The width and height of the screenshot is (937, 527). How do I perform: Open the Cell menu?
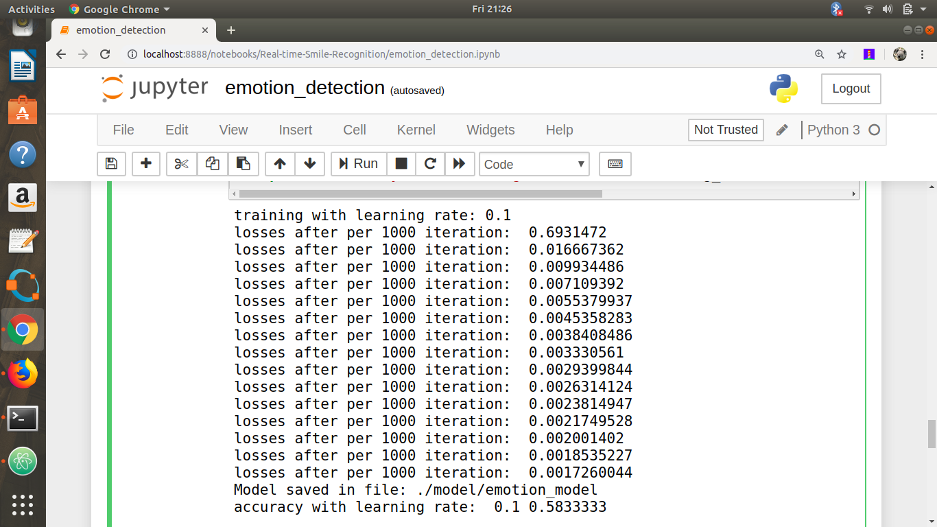pos(354,130)
